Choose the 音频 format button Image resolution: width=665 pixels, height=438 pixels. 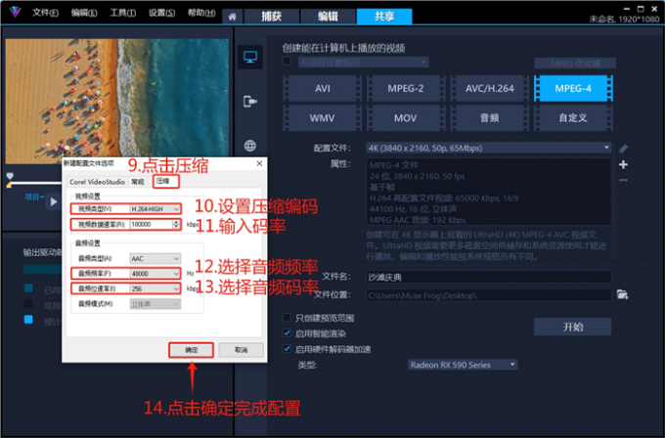[489, 118]
